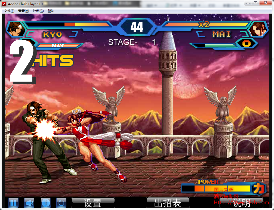This screenshot has width=274, height=210.
Task: Pause the game with the pause button
Action: click(x=13, y=203)
